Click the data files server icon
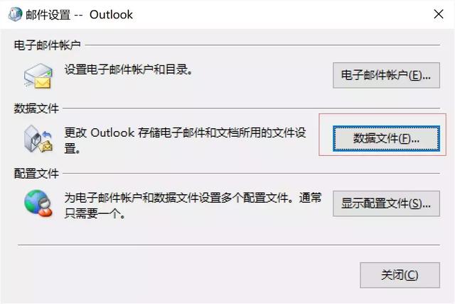This screenshot has height=304, width=455. point(38,139)
